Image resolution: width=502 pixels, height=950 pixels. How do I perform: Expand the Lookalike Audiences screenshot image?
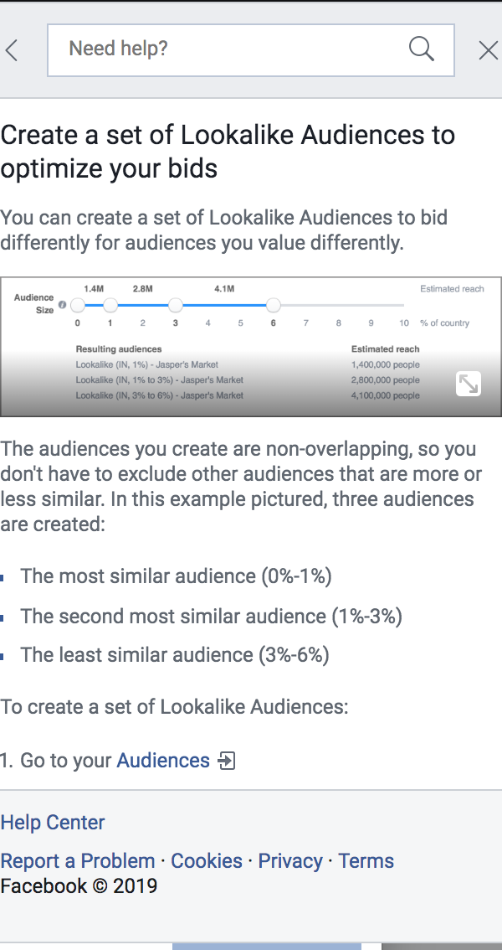point(469,384)
